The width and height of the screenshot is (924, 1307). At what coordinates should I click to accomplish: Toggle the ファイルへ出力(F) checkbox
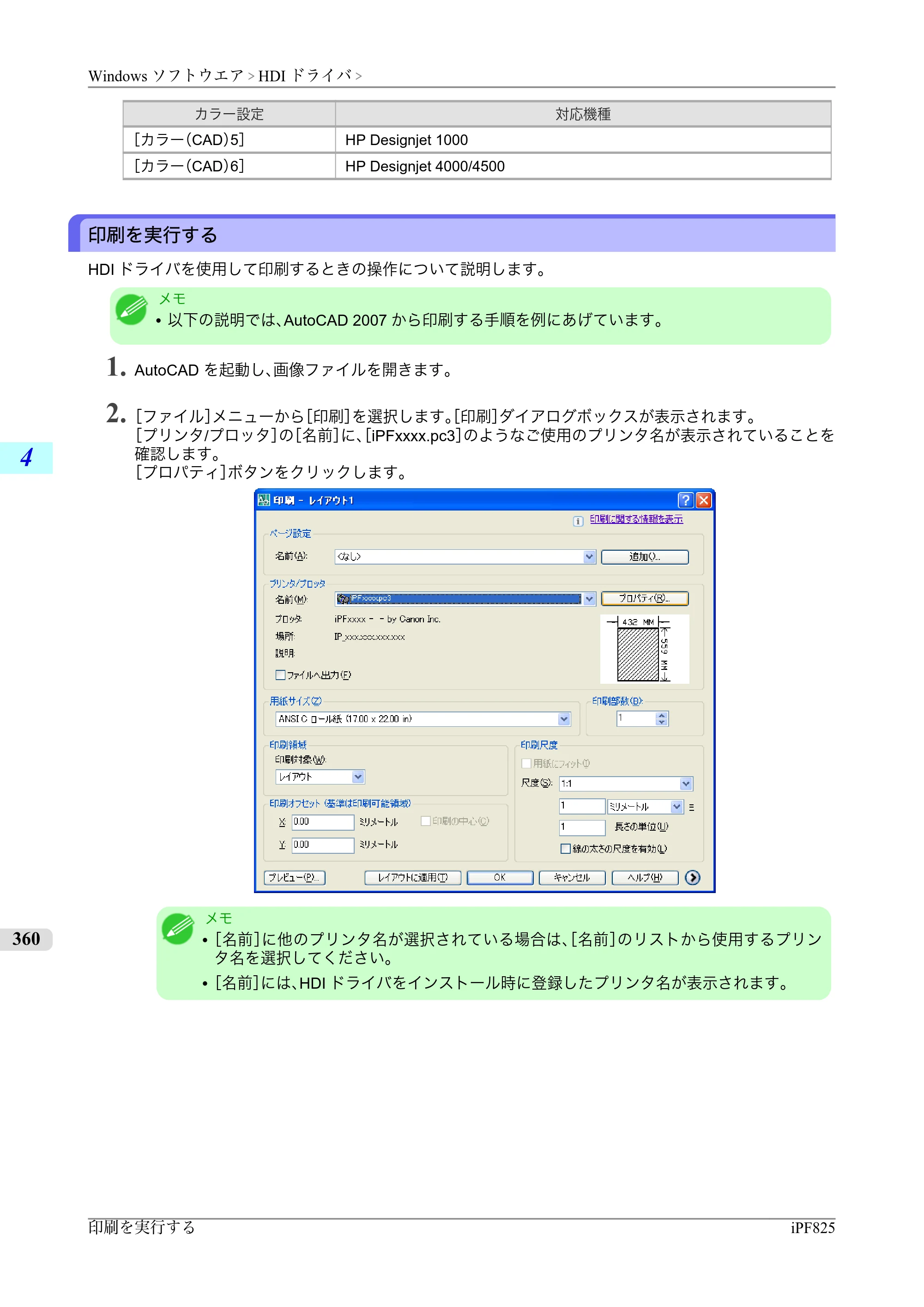click(280, 675)
